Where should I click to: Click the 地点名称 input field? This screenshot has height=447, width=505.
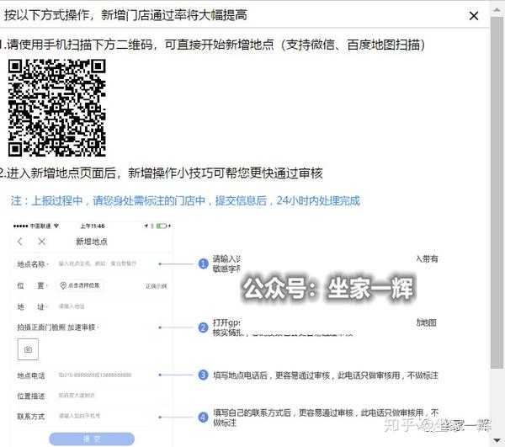coord(98,263)
